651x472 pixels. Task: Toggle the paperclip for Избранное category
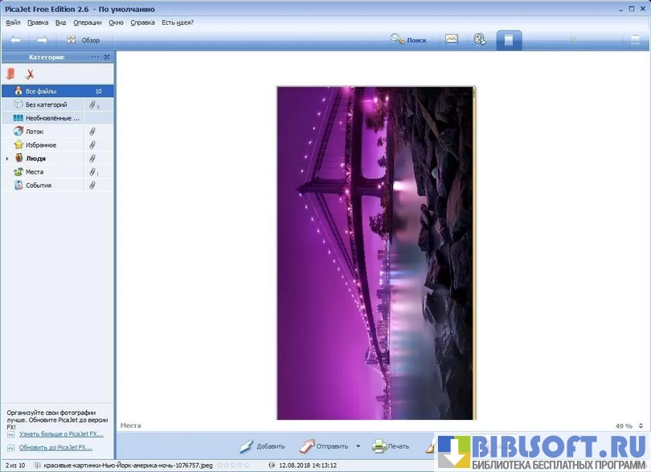pyautogui.click(x=92, y=145)
